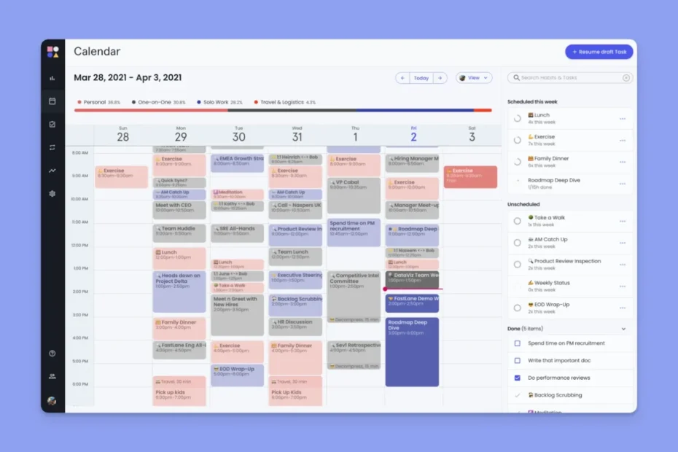Click the Search Habits & Tasks field
This screenshot has width=678, height=452.
pos(565,78)
